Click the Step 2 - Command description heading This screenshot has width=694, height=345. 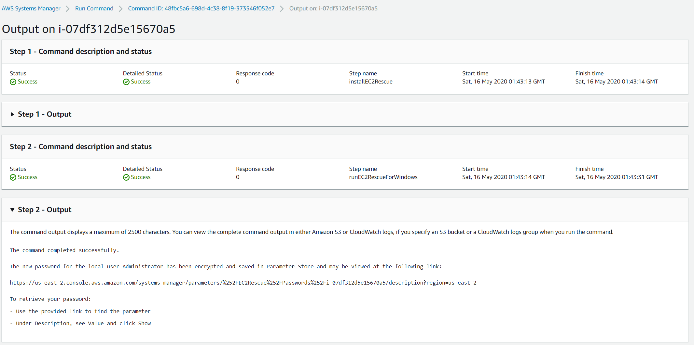(81, 147)
